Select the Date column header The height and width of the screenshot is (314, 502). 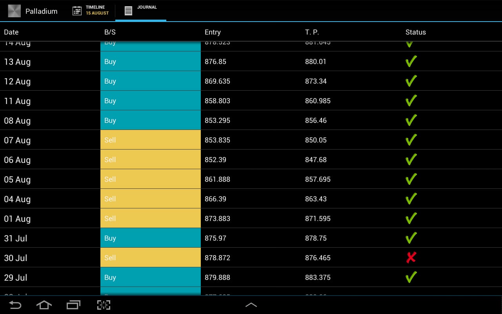click(11, 32)
